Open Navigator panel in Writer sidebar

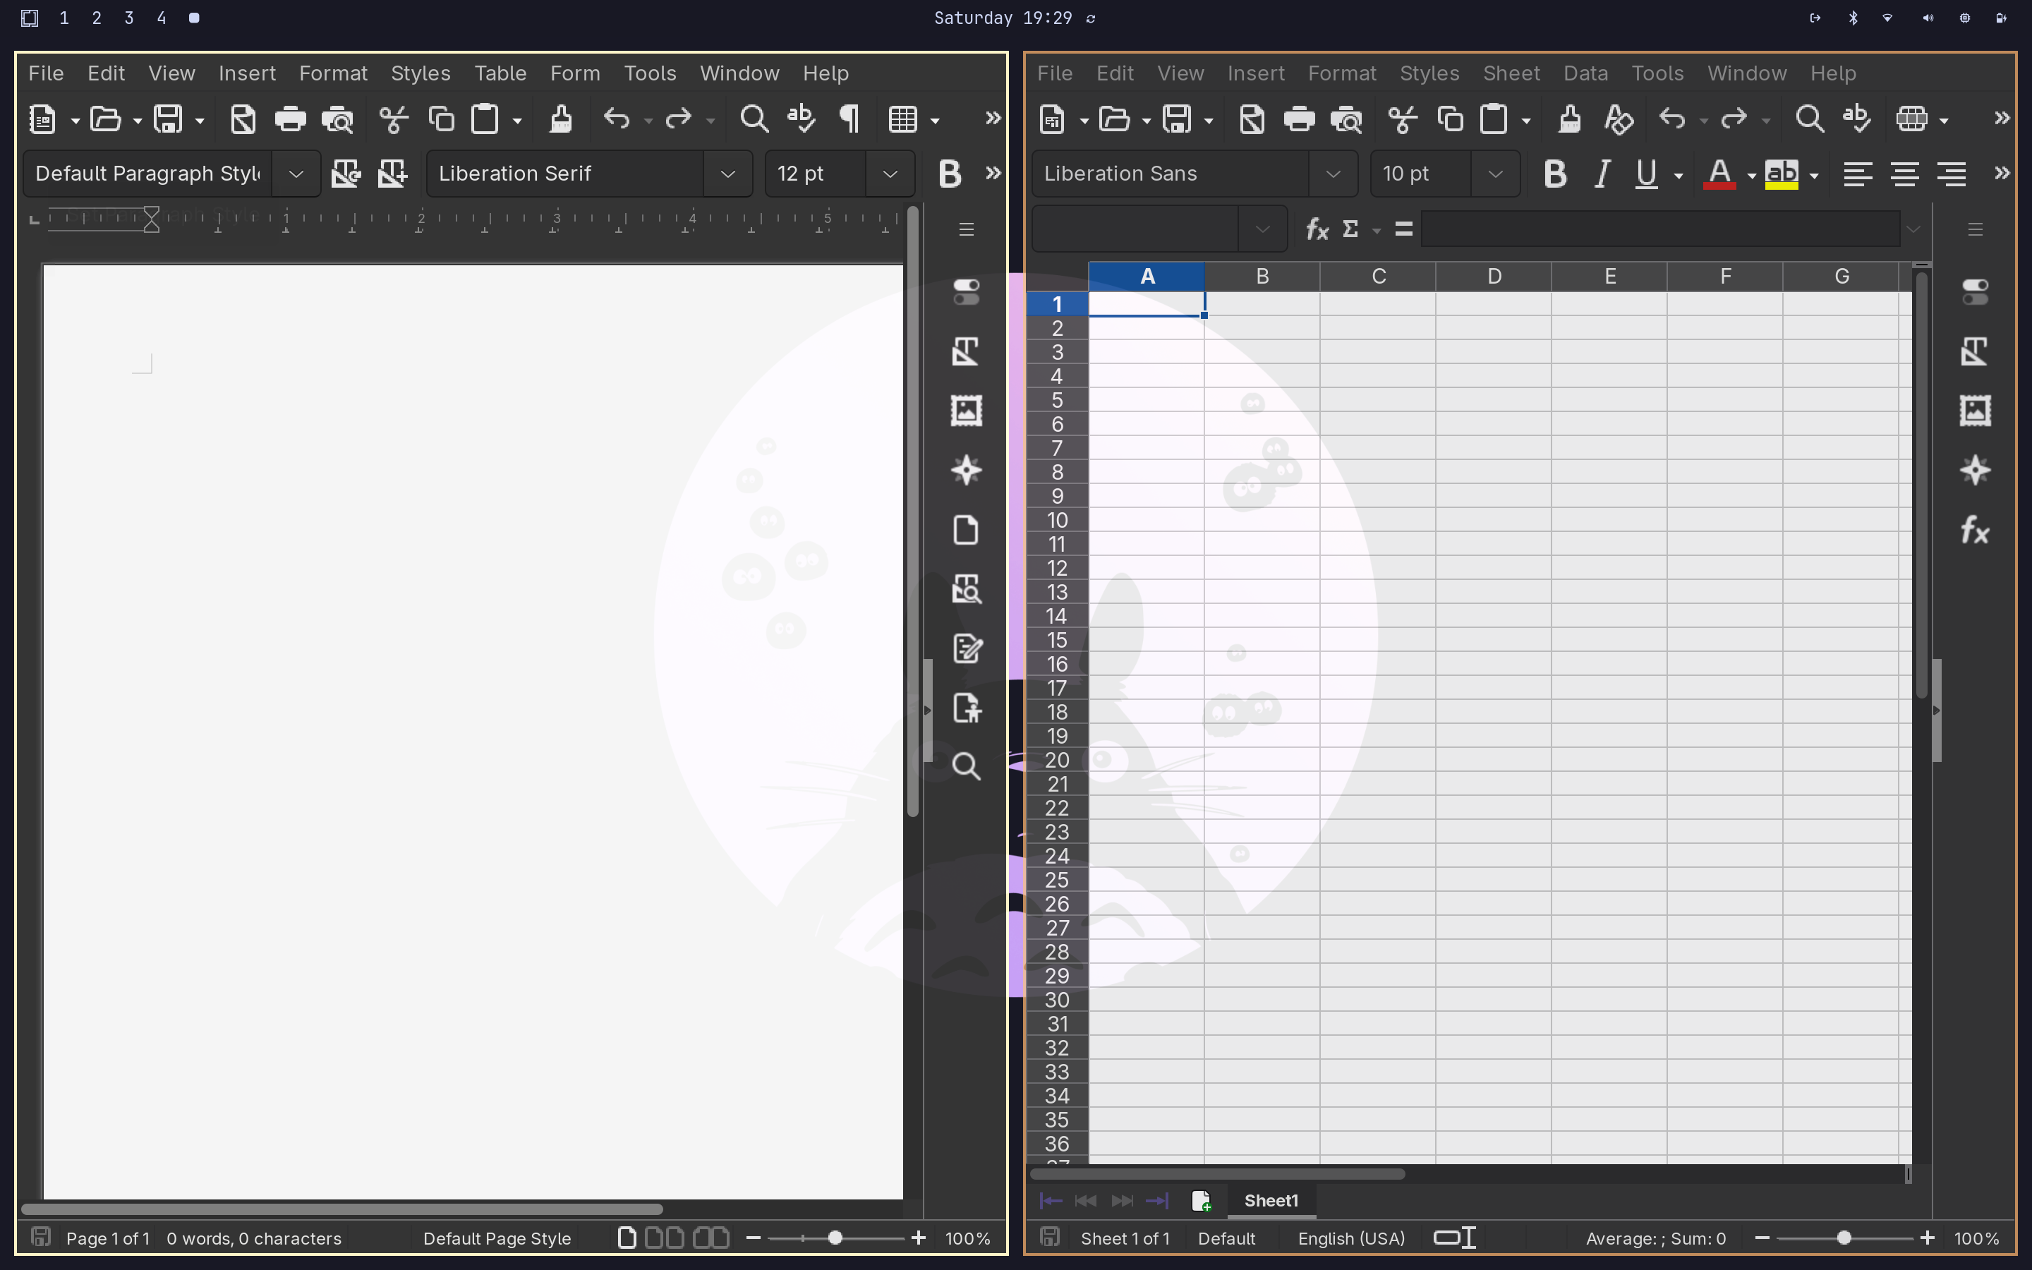(966, 471)
